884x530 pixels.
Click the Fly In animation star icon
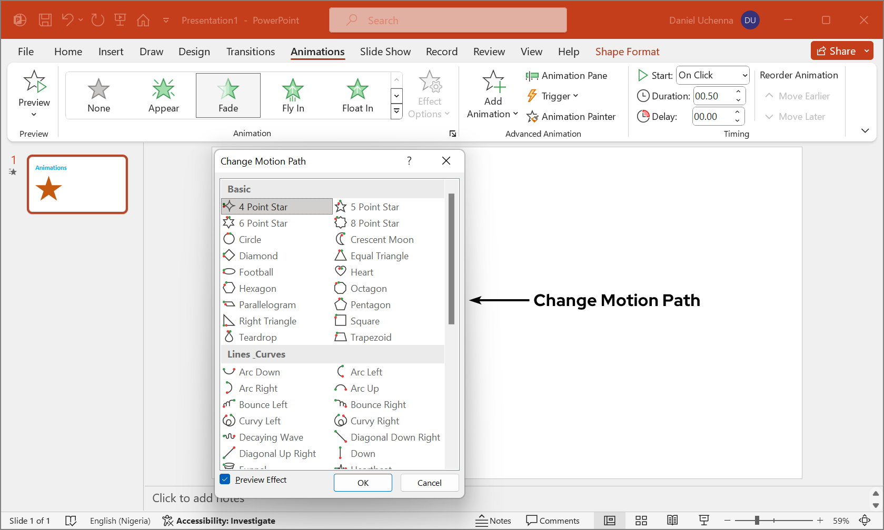coord(293,89)
